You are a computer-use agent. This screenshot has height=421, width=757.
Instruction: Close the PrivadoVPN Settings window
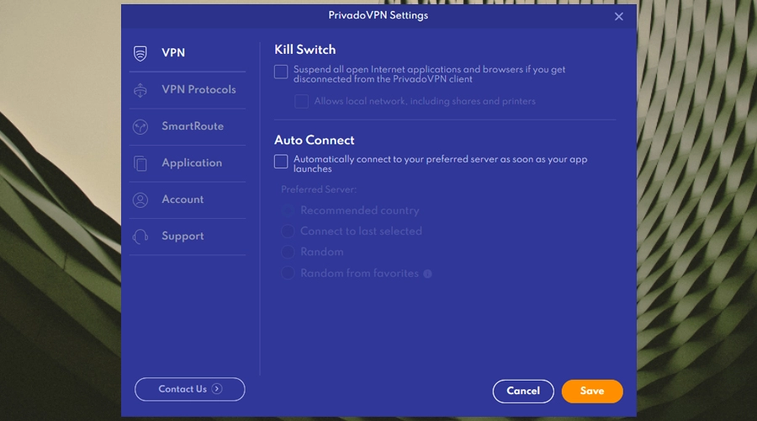tap(619, 17)
